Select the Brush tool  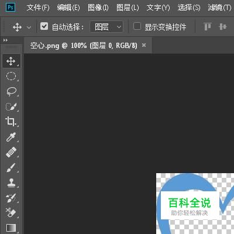pyautogui.click(x=11, y=167)
